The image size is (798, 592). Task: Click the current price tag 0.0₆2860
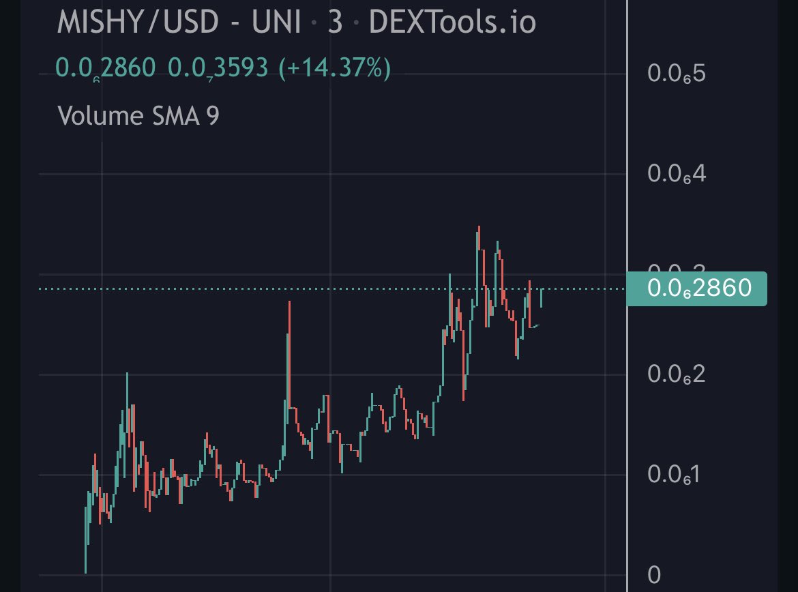point(697,288)
